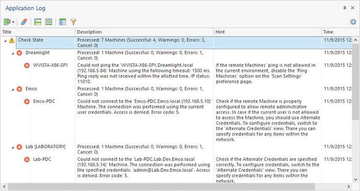Sort by the Hint column header
Viewport: 360px width, 191px height.
268,32
